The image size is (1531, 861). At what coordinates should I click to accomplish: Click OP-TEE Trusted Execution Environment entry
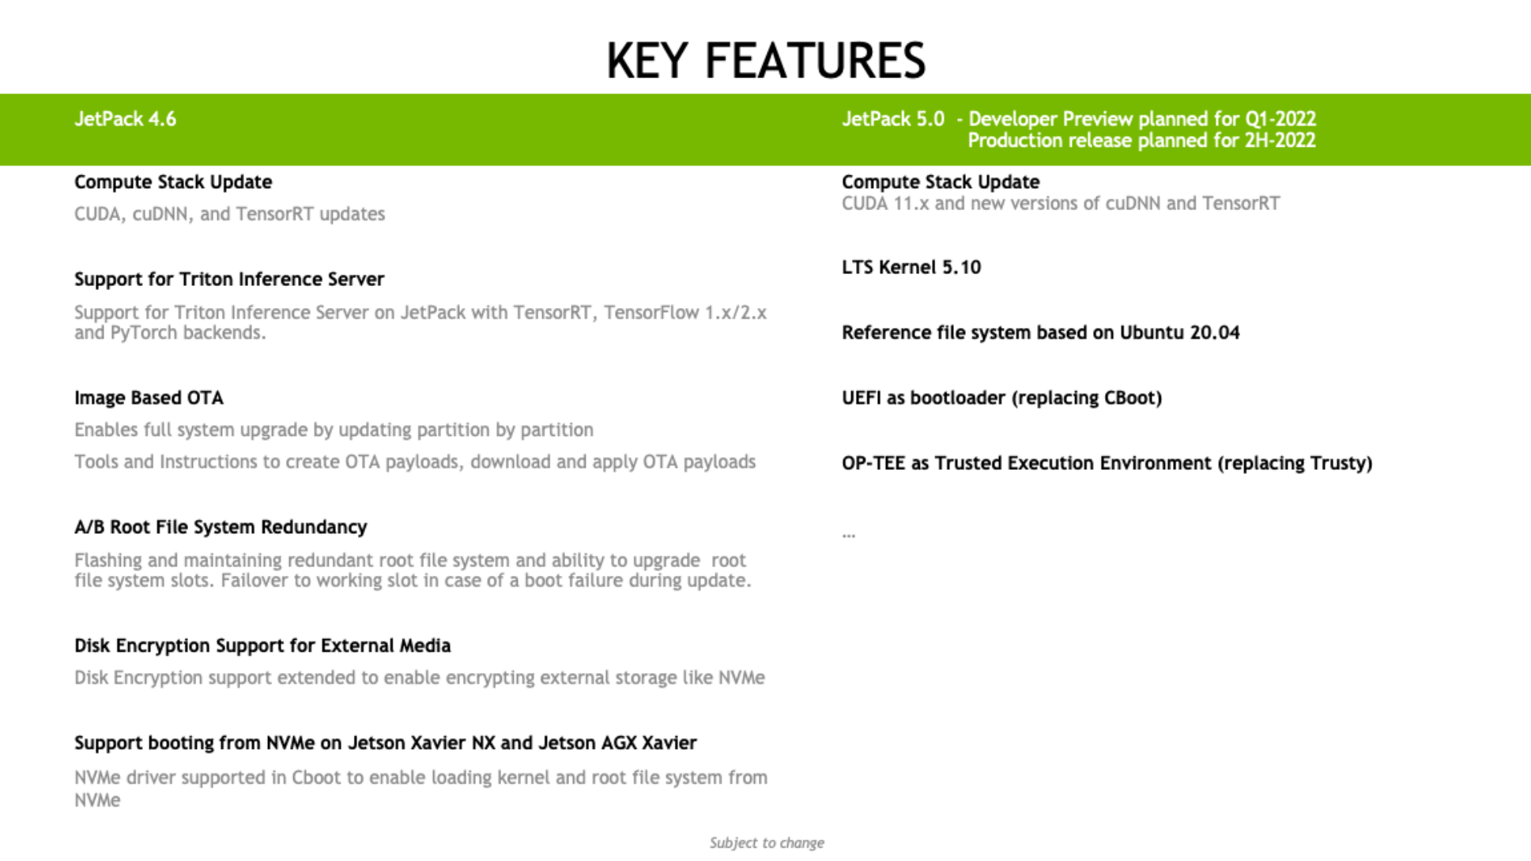tap(1107, 463)
